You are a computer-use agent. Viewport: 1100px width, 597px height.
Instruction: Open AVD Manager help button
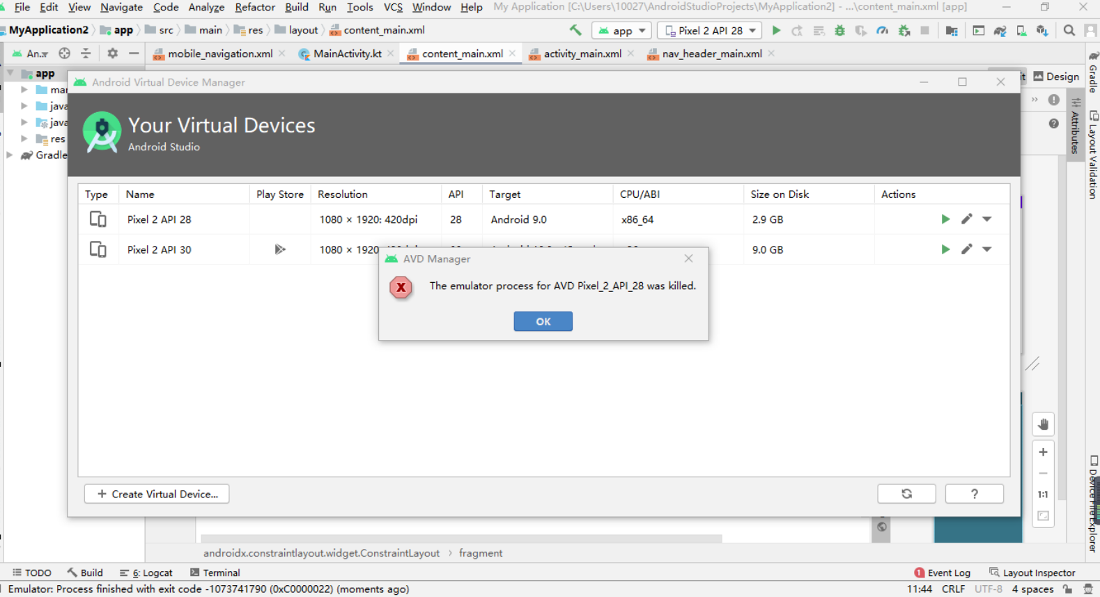975,494
